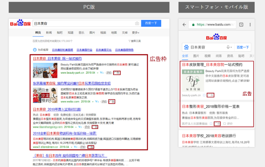Click the V2 badge in third ad result
Screen dimensions: 265x167
[80, 127]
